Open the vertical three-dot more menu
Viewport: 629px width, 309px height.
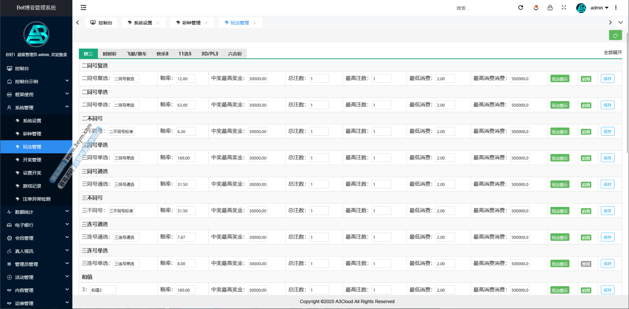pos(616,7)
